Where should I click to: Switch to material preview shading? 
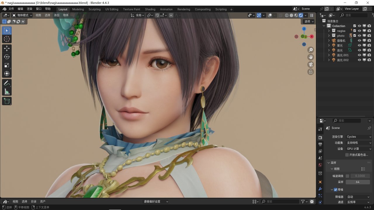296,15
